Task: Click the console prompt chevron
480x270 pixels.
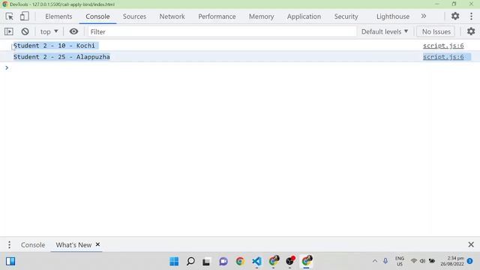Action: pos(7,67)
